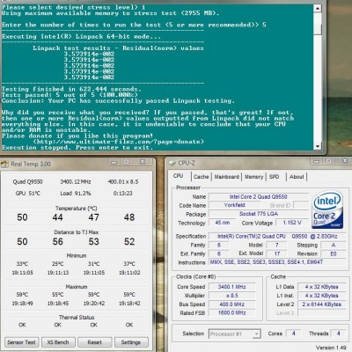The width and height of the screenshot is (352, 352).
Task: Maximize the Real Temp window
Action: click(x=126, y=162)
